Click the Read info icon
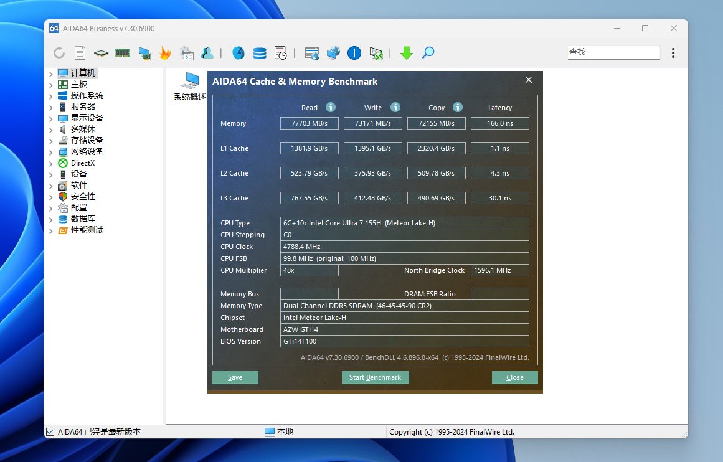 pos(331,107)
